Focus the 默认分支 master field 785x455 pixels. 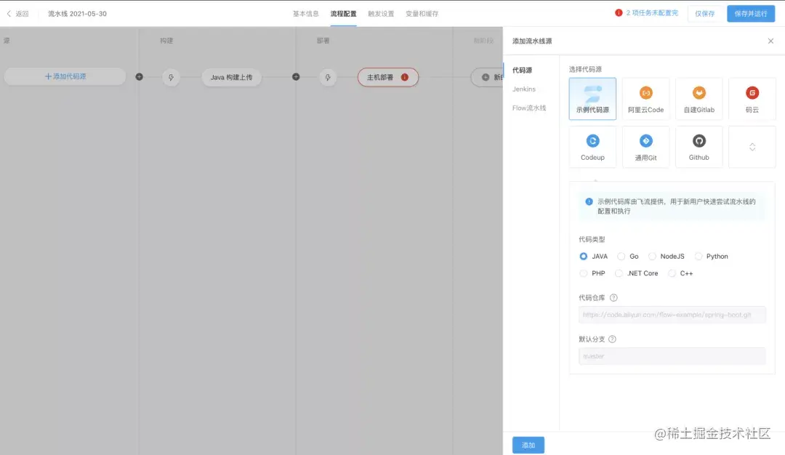[x=672, y=356]
